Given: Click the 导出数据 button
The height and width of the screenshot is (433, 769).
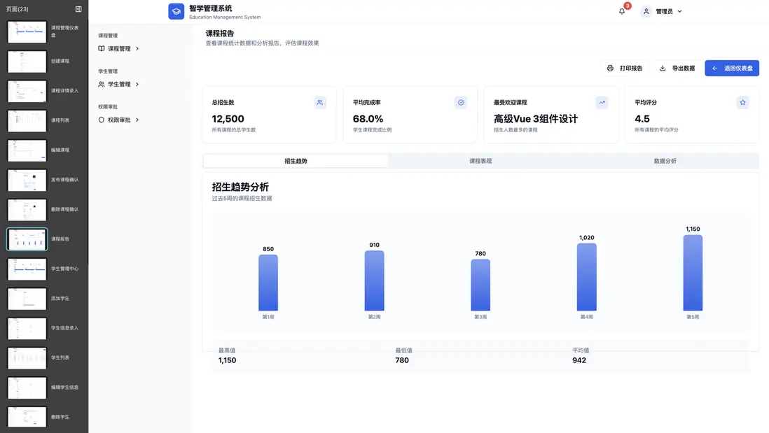Looking at the screenshot, I should click(677, 68).
